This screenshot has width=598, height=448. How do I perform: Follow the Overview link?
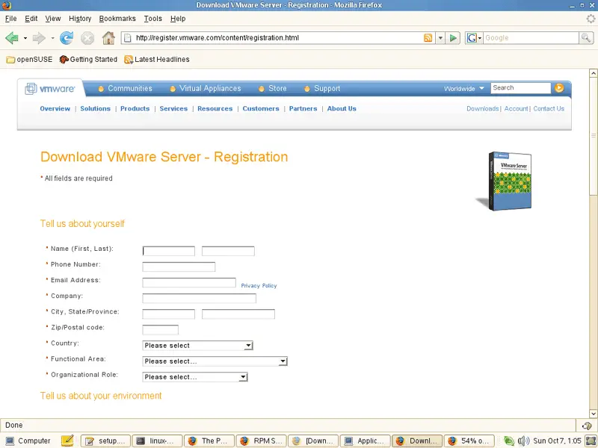click(55, 108)
